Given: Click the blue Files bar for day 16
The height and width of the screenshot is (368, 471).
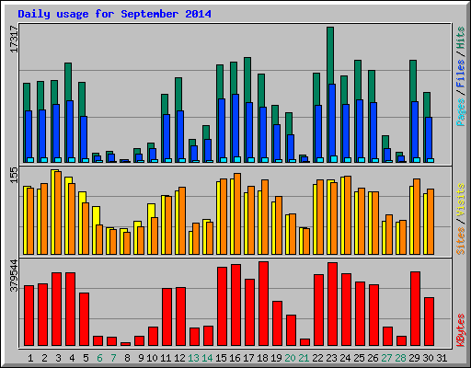Looking at the screenshot, I should [x=235, y=126].
